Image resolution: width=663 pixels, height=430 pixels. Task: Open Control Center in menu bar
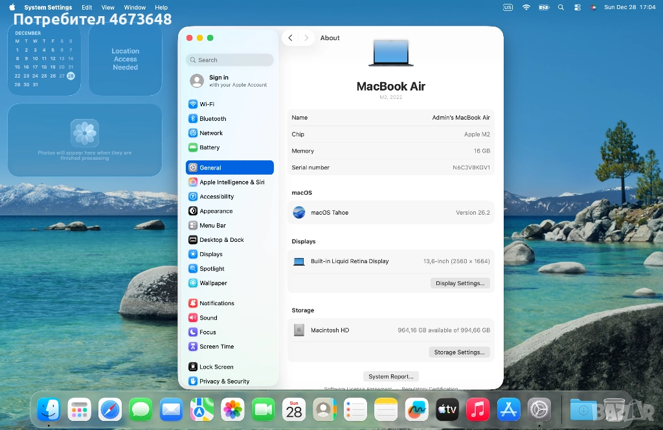point(577,7)
